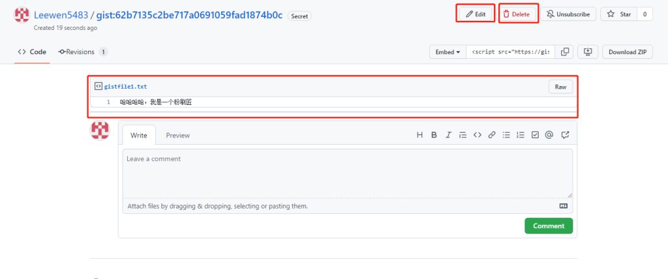The height and width of the screenshot is (279, 668).
Task: Select the embed script URL field
Action: coord(511,52)
